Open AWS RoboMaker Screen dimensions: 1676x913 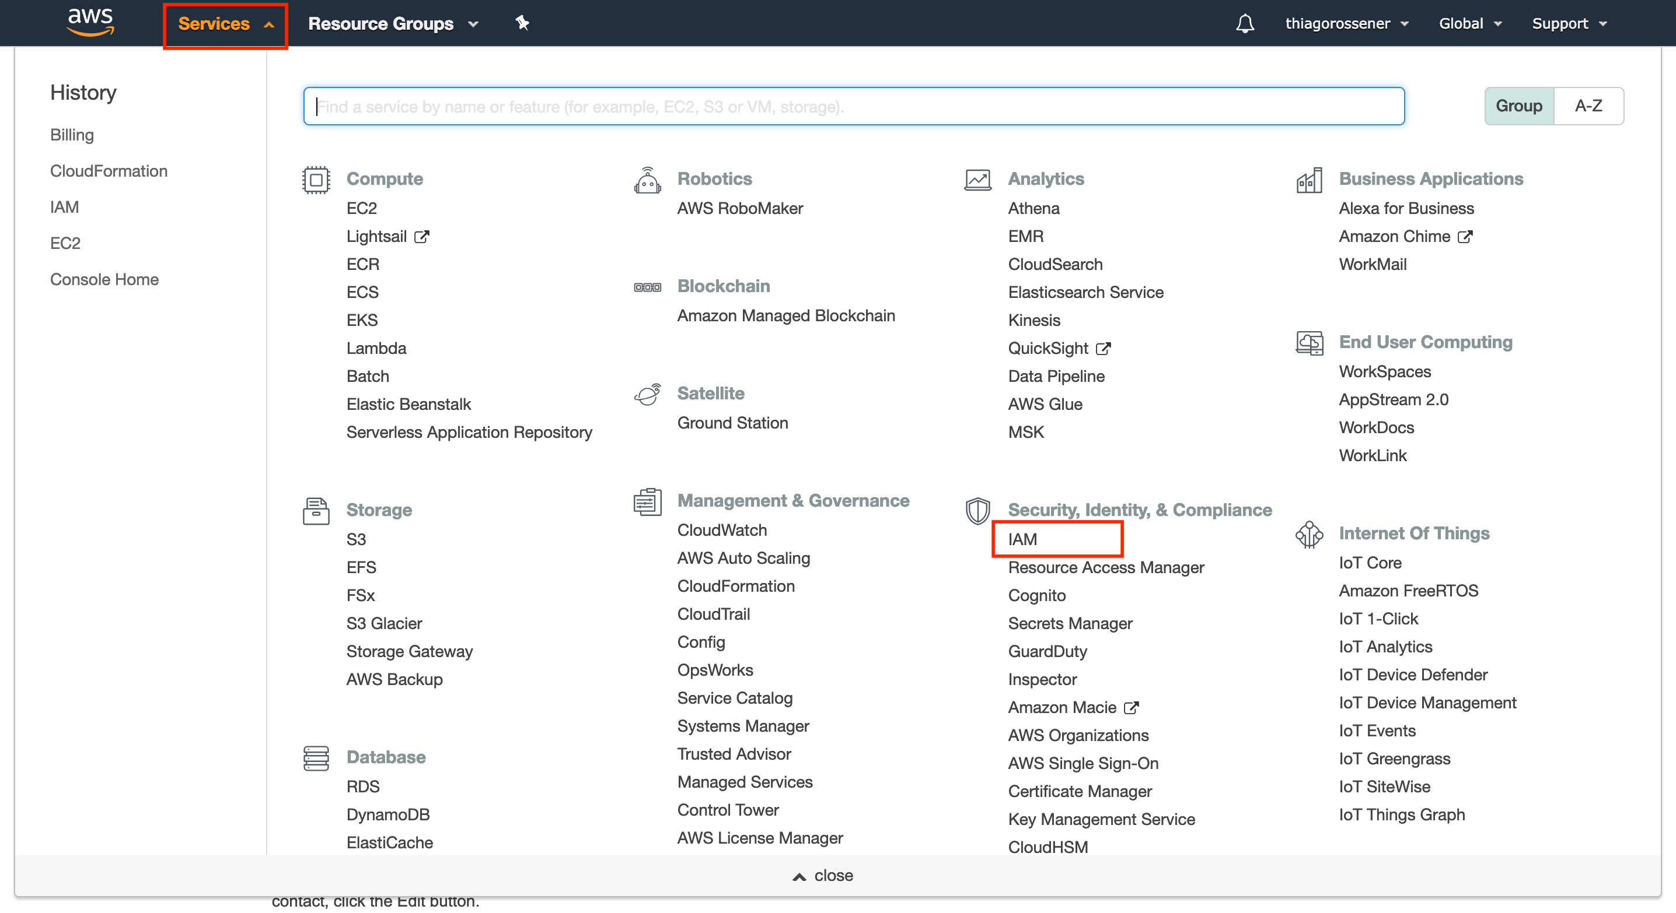[x=741, y=209]
